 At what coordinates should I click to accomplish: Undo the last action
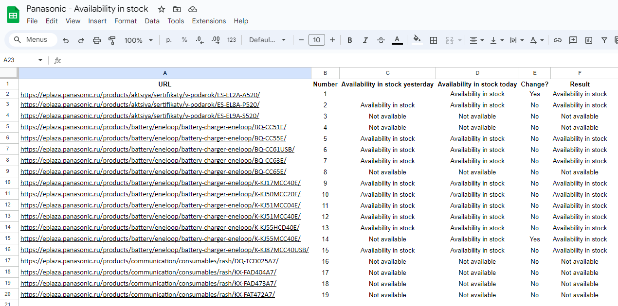pos(66,40)
